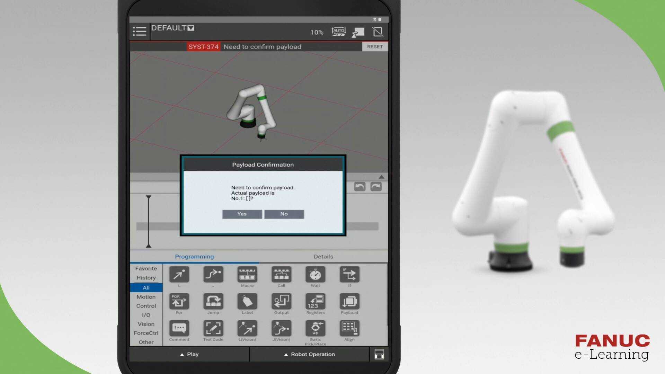Pick the J(Vision) instruction icon
665x374 pixels.
click(x=281, y=328)
